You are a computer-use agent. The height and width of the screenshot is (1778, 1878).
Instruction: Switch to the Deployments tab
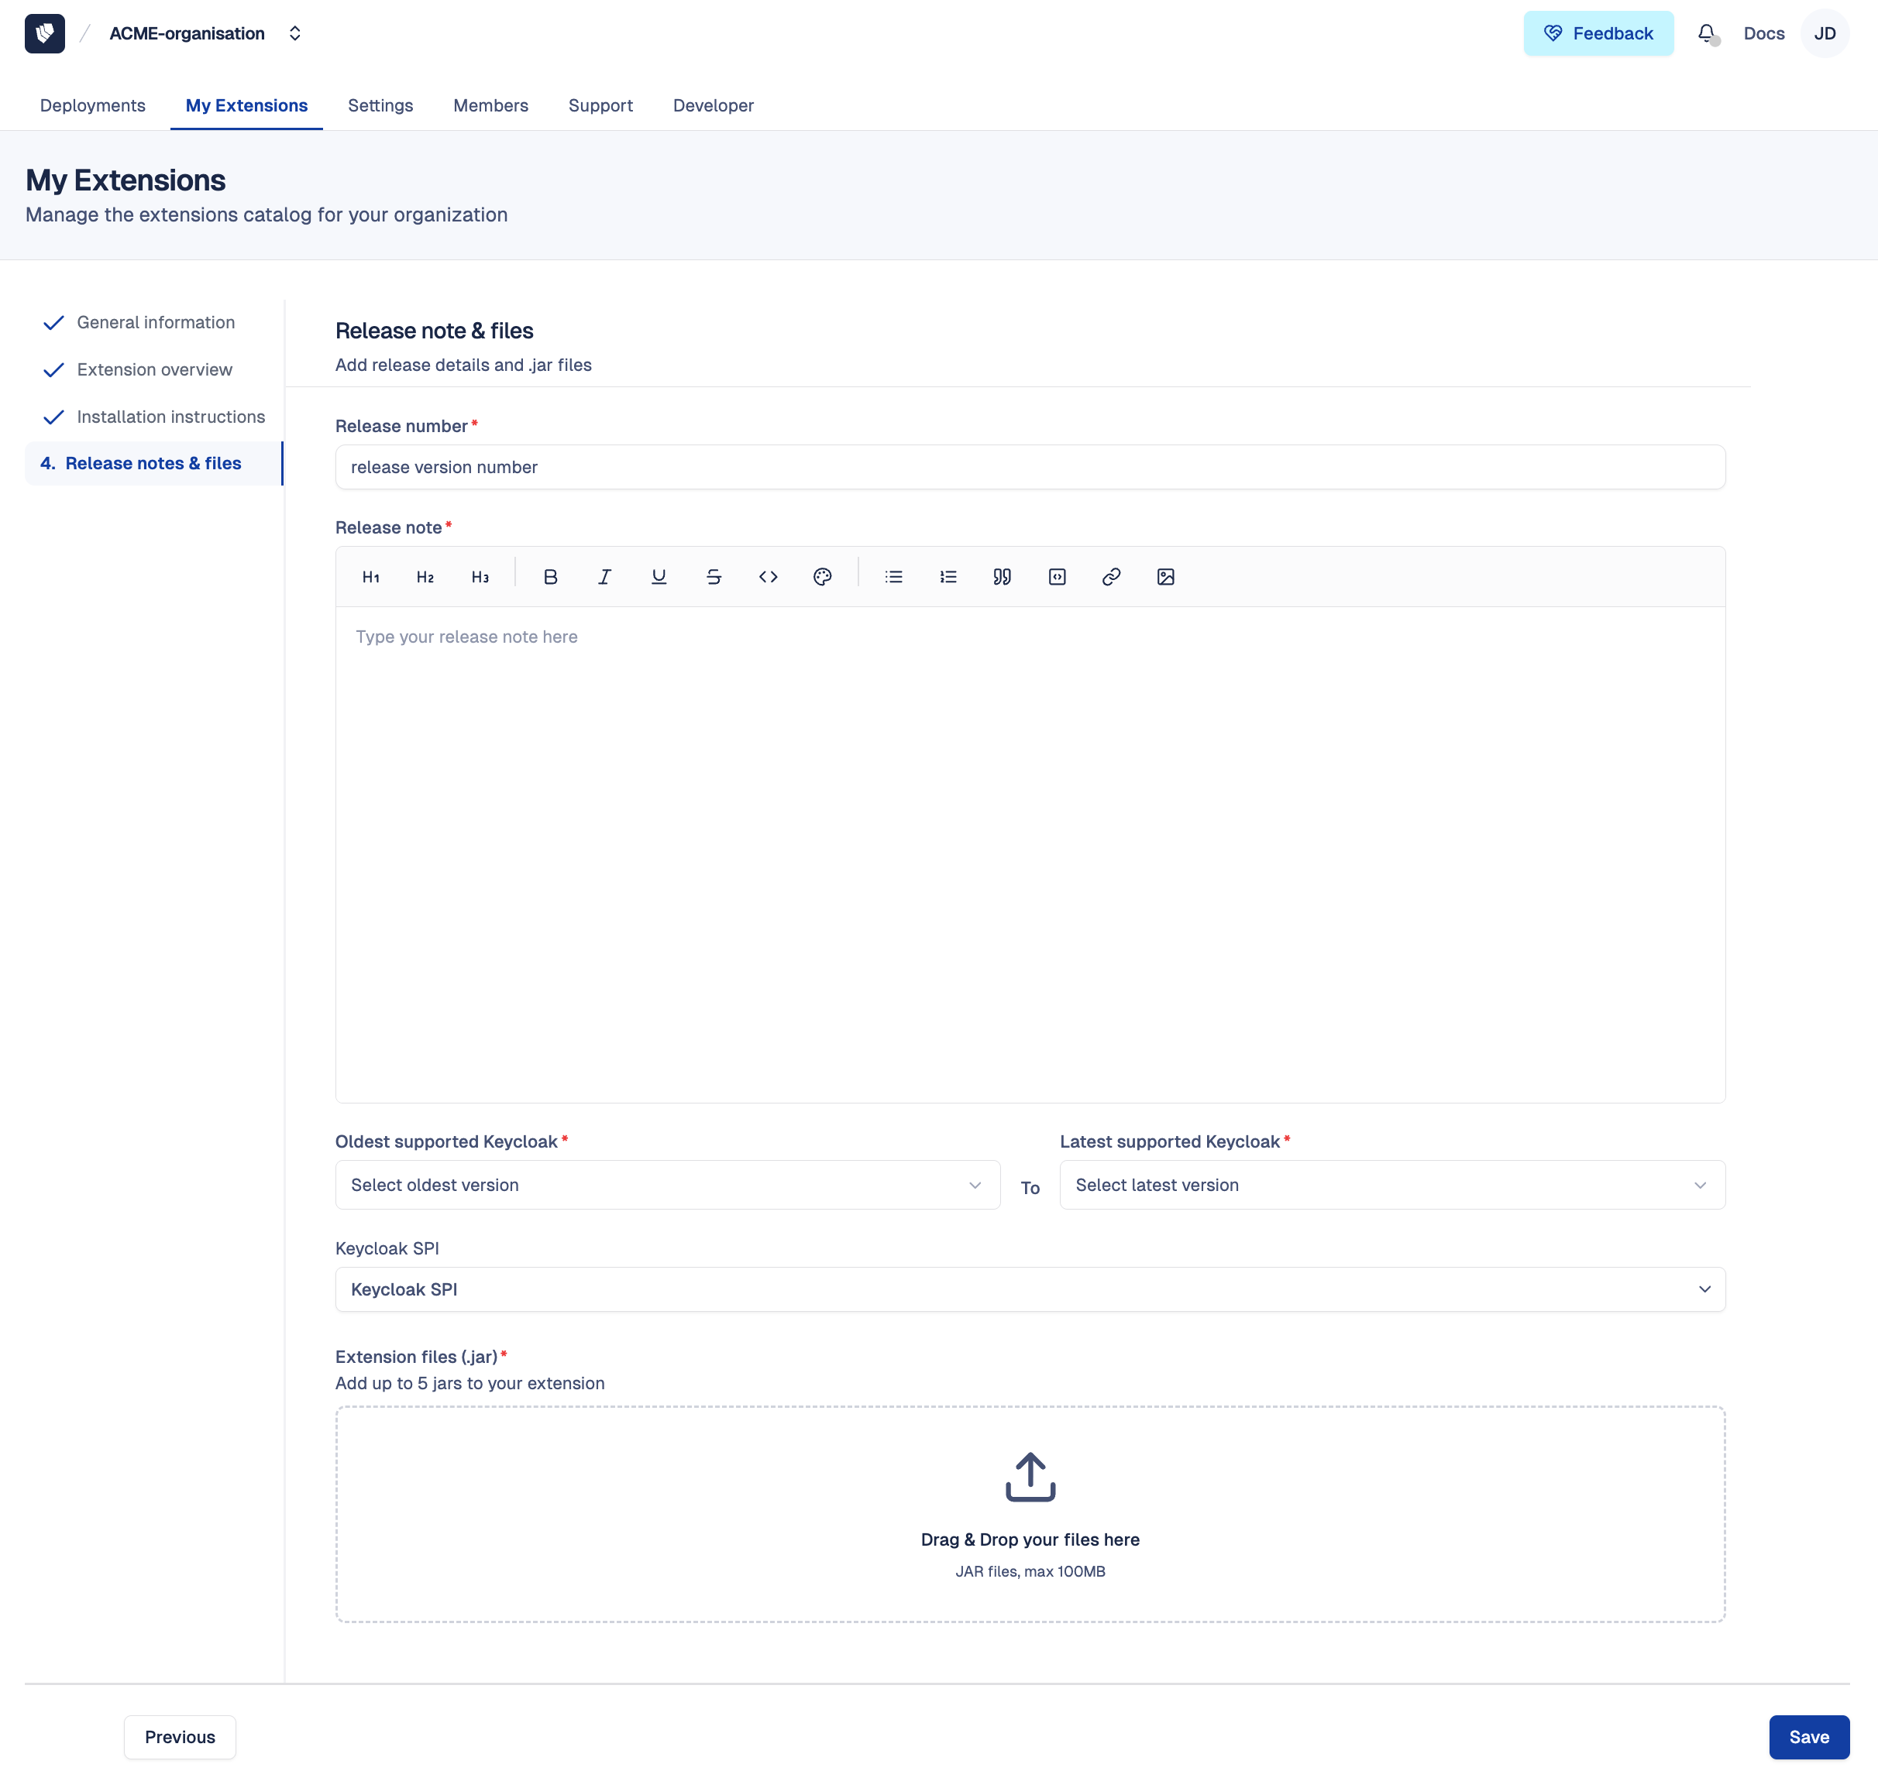tap(92, 105)
